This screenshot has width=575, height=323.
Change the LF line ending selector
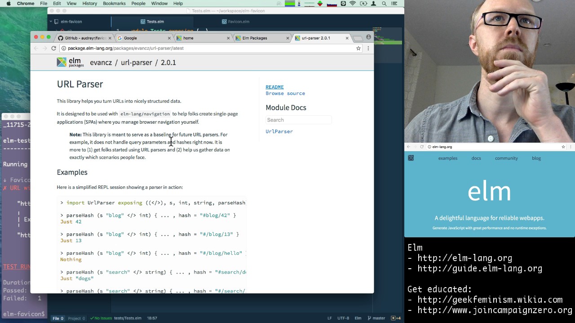pyautogui.click(x=329, y=318)
